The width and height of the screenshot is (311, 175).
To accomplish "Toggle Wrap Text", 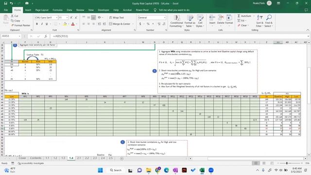I will (x=117, y=17).
